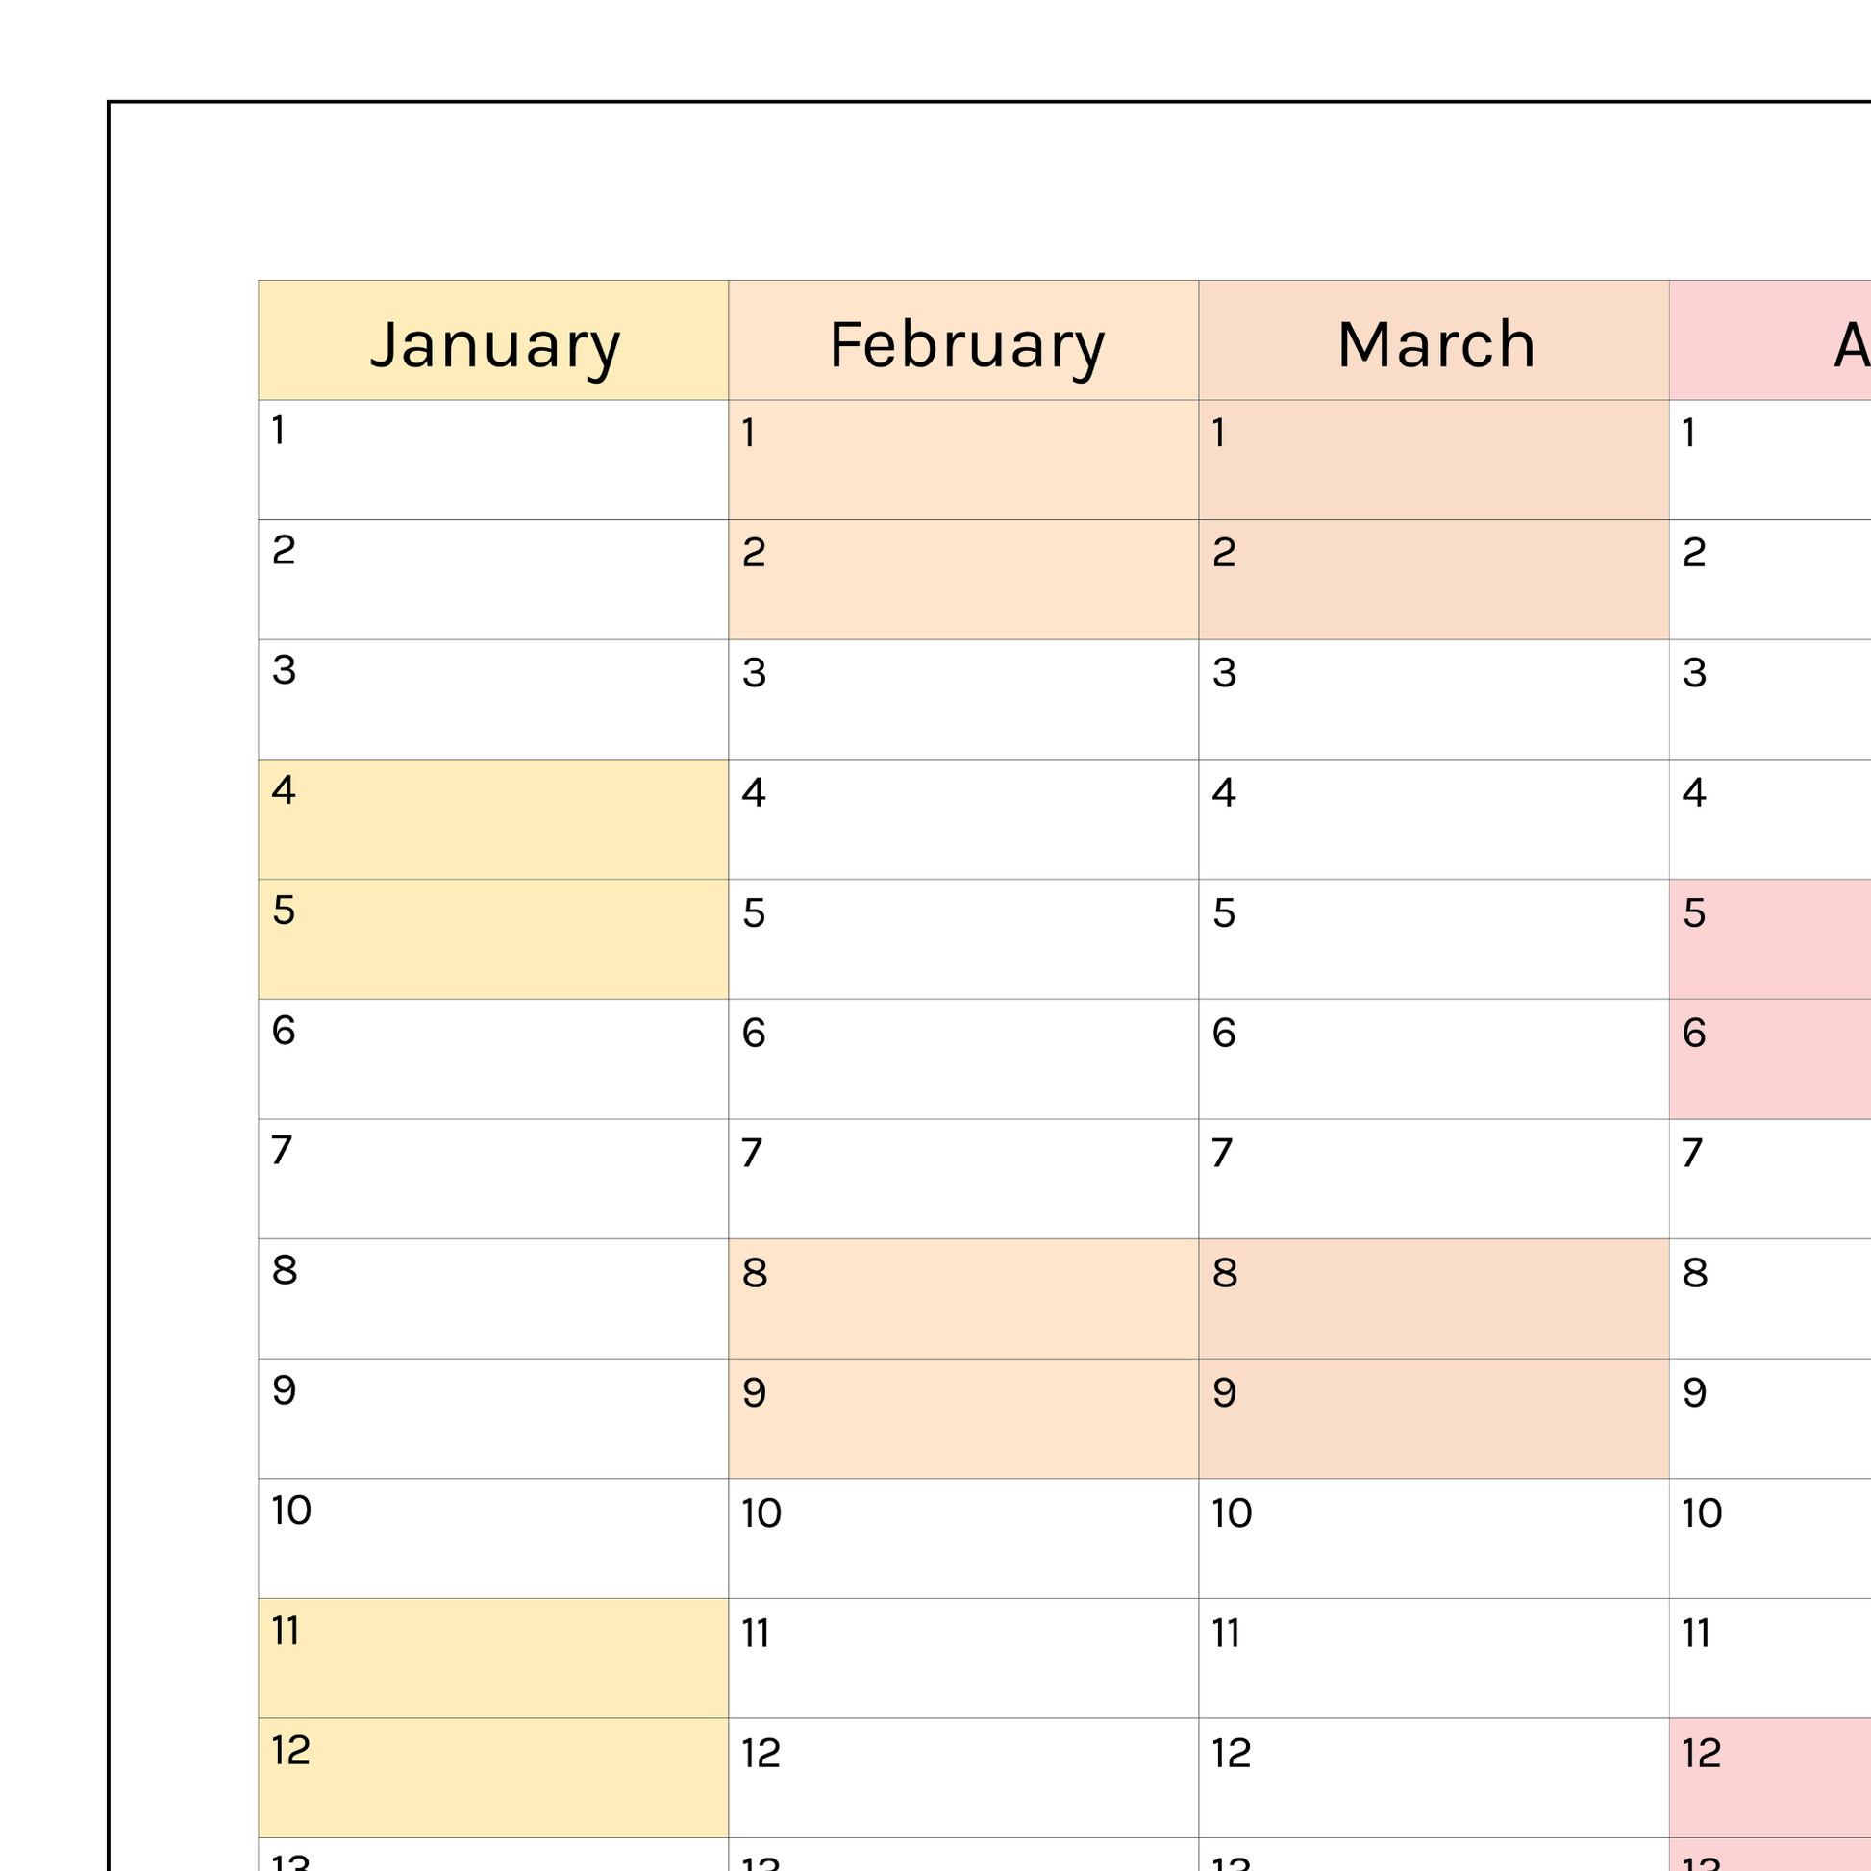Click the March 6 day cell
Image resolution: width=1871 pixels, height=1871 pixels.
click(1434, 1059)
